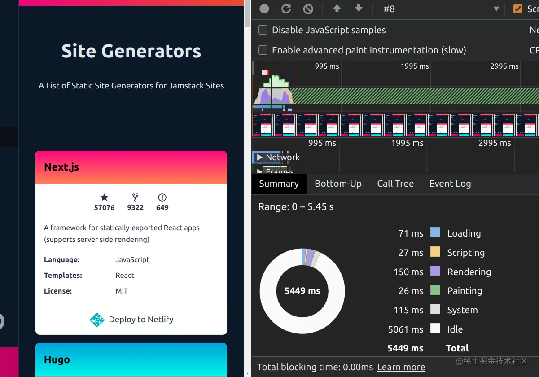Screen dimensions: 539x377
Task: Open the Hugo card header
Action: [x=131, y=359]
